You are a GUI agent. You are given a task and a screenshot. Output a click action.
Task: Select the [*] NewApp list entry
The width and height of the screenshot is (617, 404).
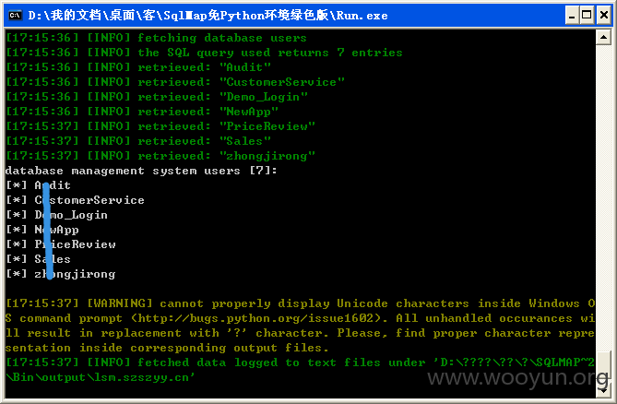click(x=42, y=230)
